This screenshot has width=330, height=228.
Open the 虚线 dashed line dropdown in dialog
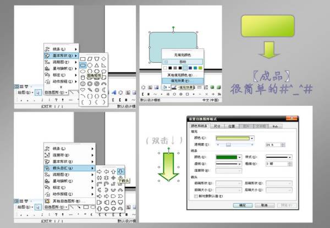(x=229, y=164)
